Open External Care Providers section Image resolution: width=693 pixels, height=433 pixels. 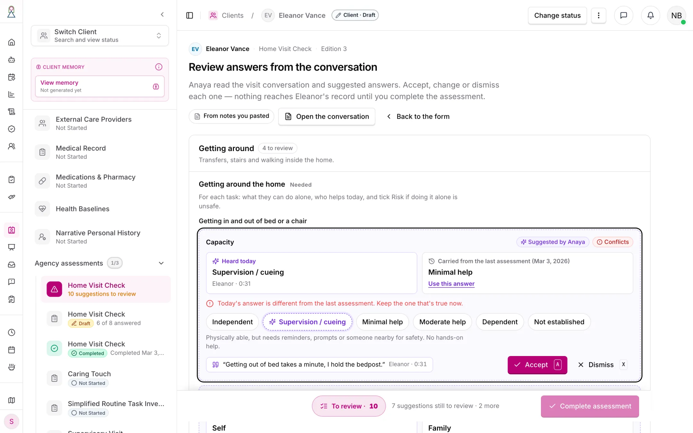(100, 123)
